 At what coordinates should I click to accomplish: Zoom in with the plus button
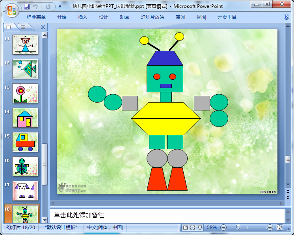tap(270, 228)
